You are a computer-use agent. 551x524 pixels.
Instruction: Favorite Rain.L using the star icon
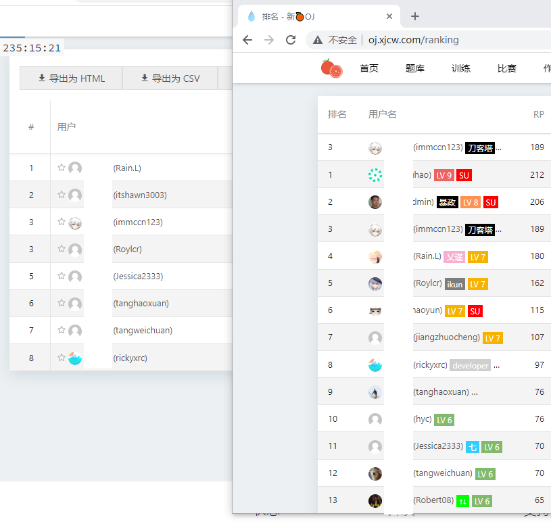tap(62, 167)
